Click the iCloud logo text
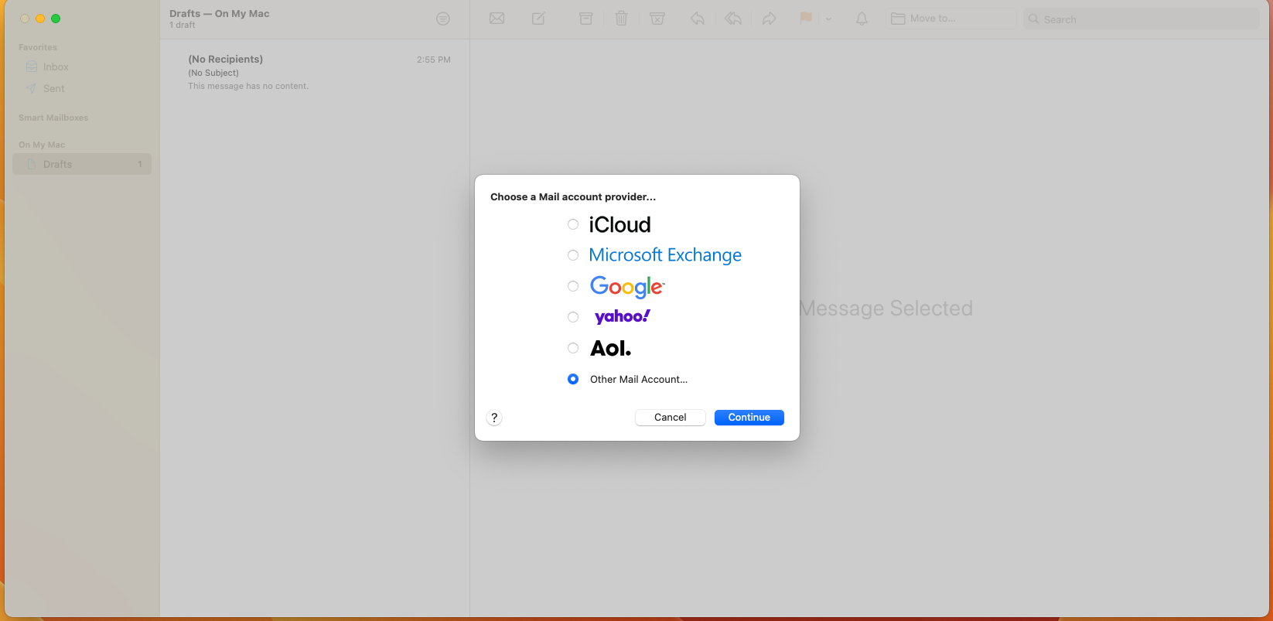Viewport: 1273px width, 621px height. 620,224
